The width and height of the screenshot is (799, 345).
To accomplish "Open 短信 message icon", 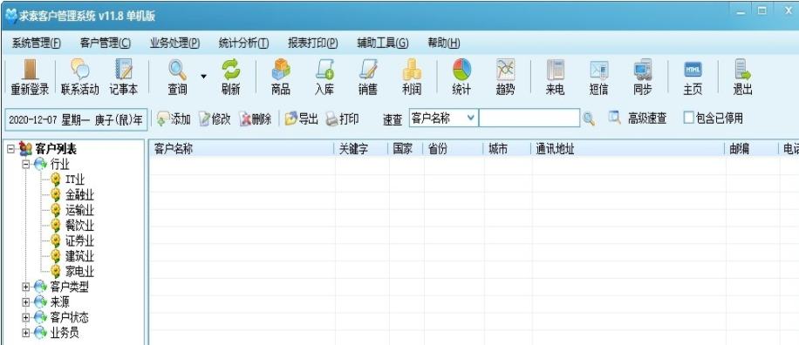I will 598,70.
